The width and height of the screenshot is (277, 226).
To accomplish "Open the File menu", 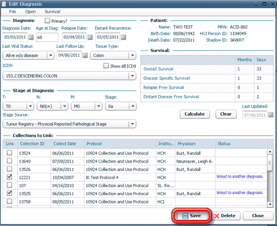I will 12,12.
